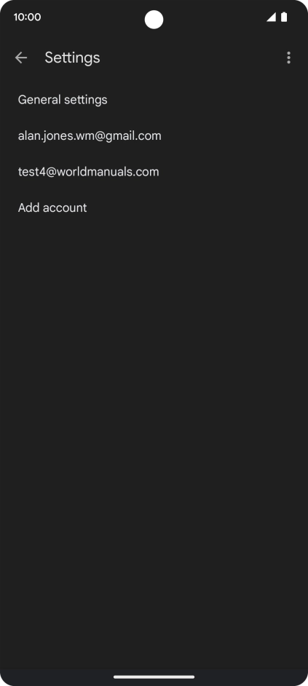Tap the front camera cutout in status bar
308x686 pixels.
tap(154, 20)
